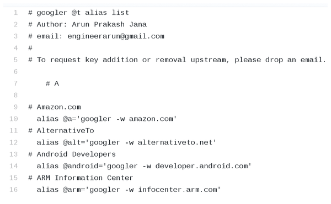Select line number 12 in gutter
This screenshot has height=204, width=331.
point(14,142)
